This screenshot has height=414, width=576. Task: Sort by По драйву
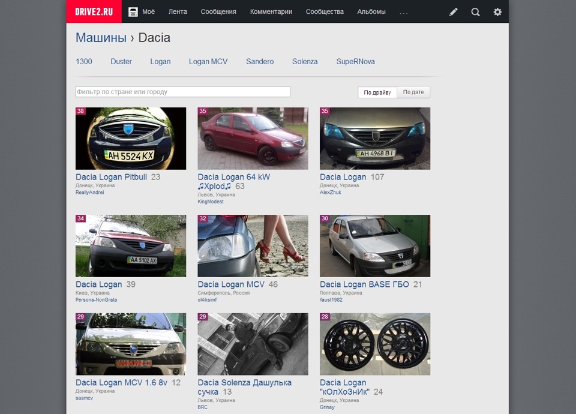click(x=377, y=92)
